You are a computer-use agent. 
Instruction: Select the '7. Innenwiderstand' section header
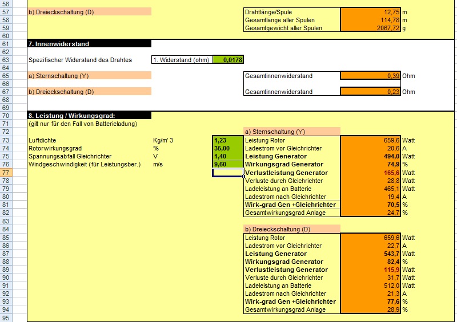89,44
